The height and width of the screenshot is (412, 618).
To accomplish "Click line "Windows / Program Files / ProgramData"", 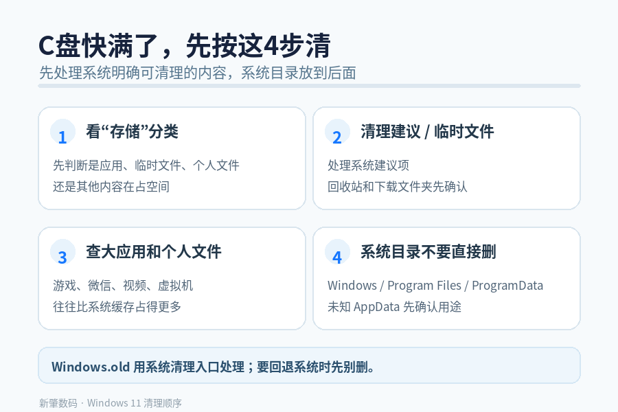I will click(435, 286).
